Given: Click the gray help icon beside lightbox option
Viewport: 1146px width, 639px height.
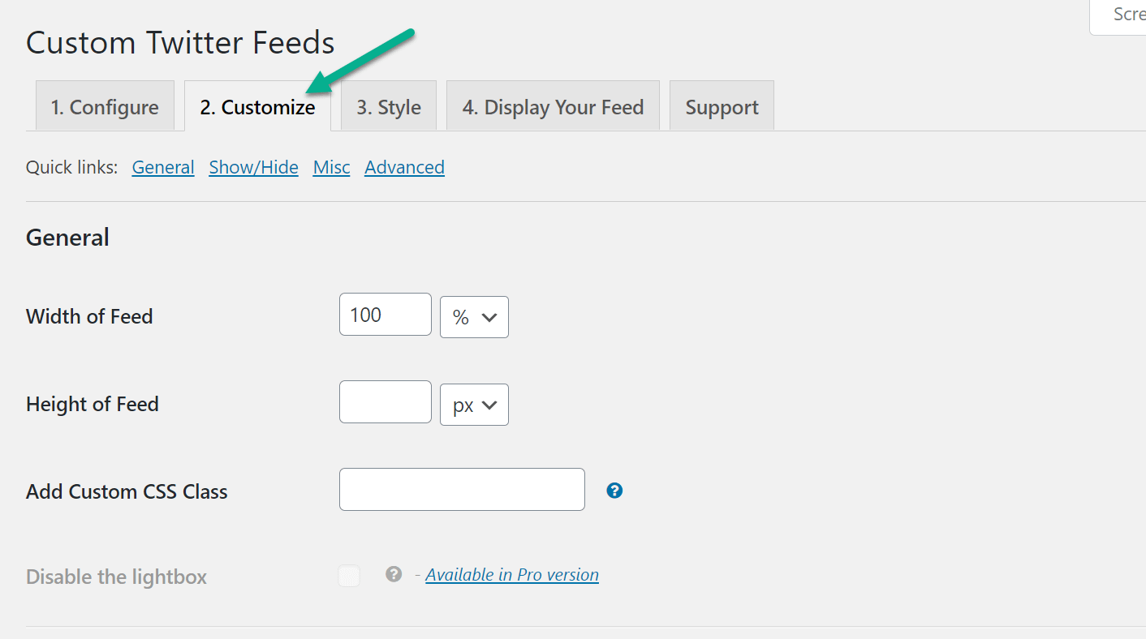Looking at the screenshot, I should pyautogui.click(x=394, y=574).
